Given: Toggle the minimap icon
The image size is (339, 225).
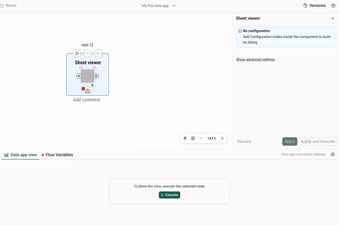Looking at the screenshot, I should pos(193,138).
